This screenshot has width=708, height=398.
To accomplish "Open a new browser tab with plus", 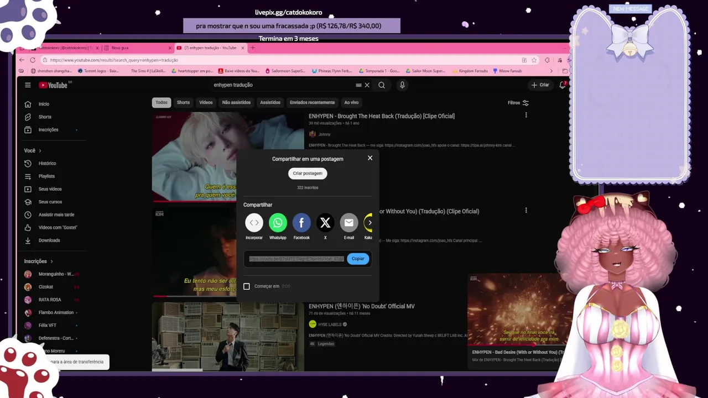I will coord(253,48).
